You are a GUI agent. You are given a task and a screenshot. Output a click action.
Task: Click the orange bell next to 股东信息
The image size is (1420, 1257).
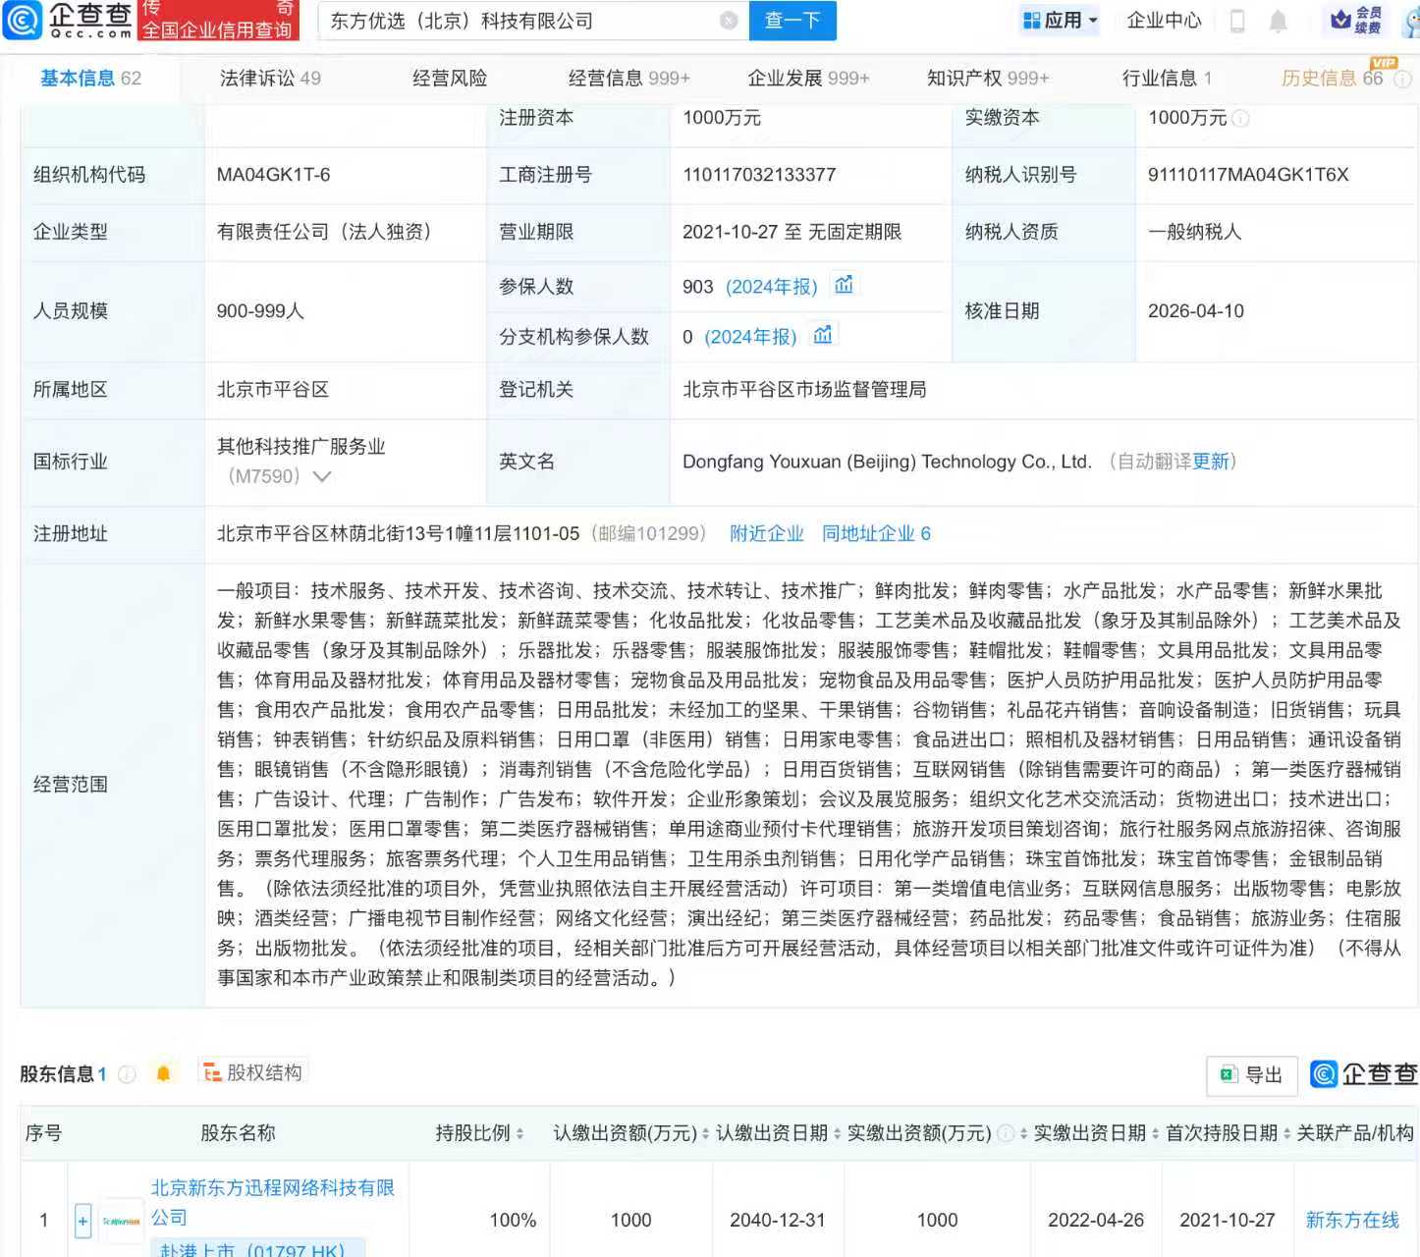coord(164,1073)
